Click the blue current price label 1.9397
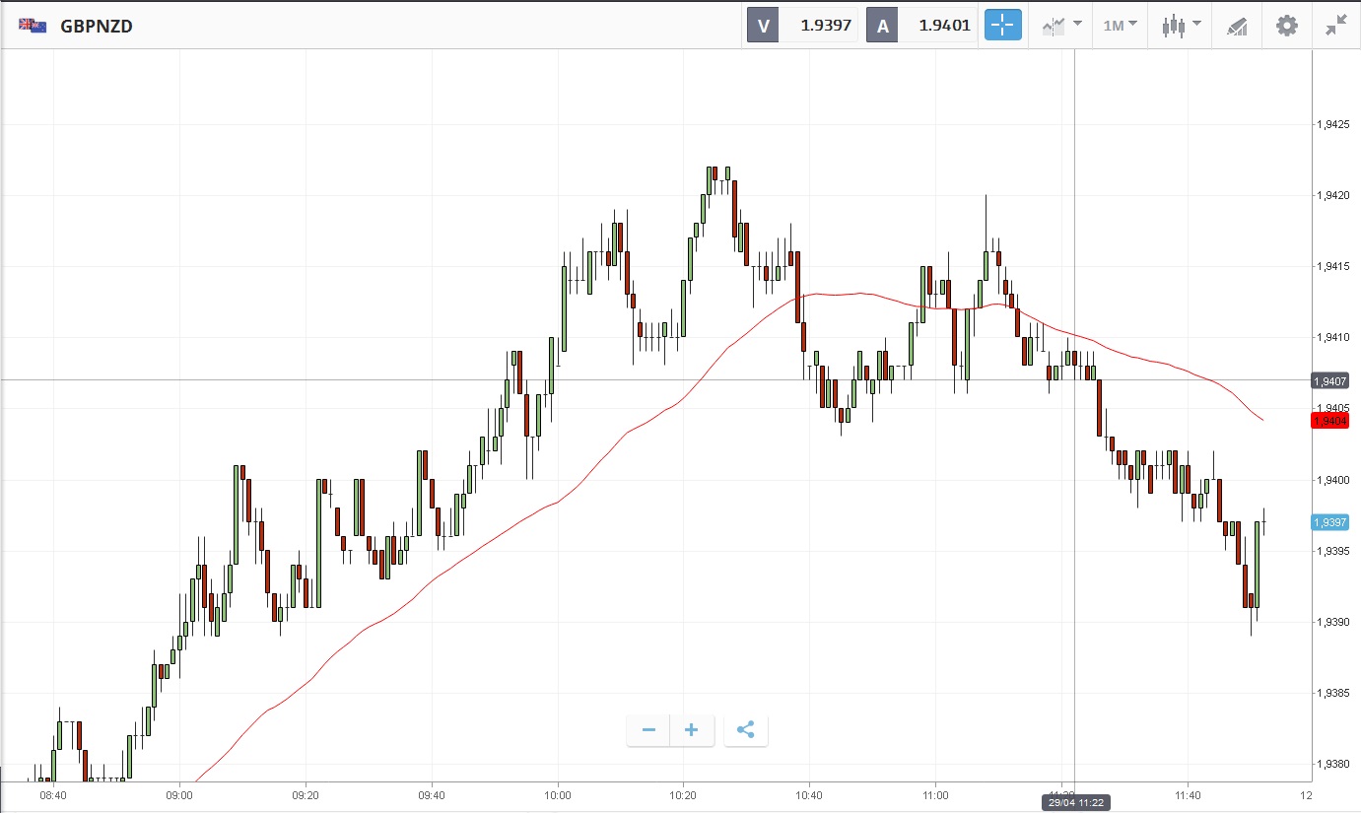The image size is (1361, 813). coord(1330,522)
